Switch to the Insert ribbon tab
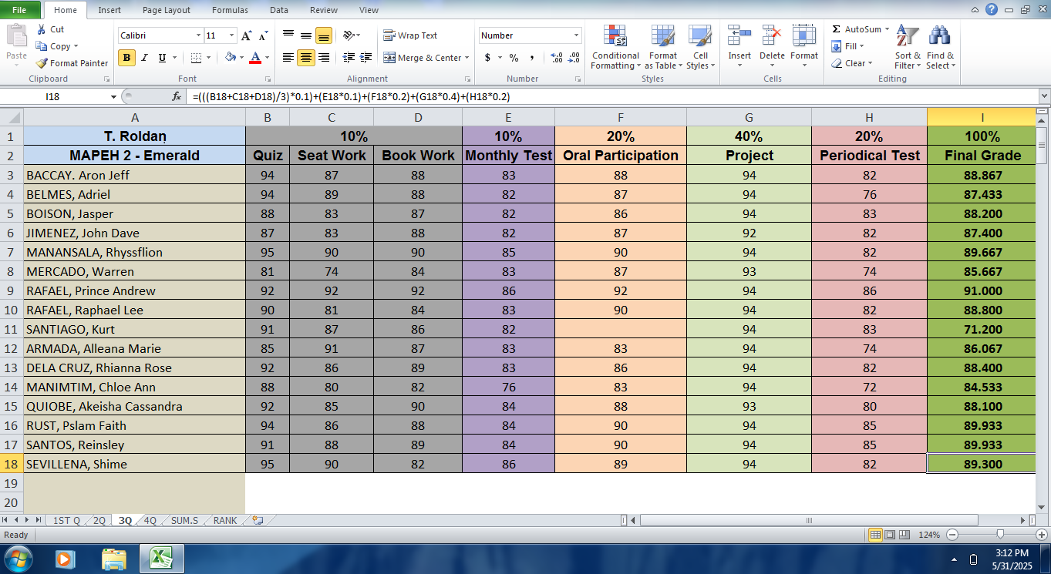 [x=109, y=10]
